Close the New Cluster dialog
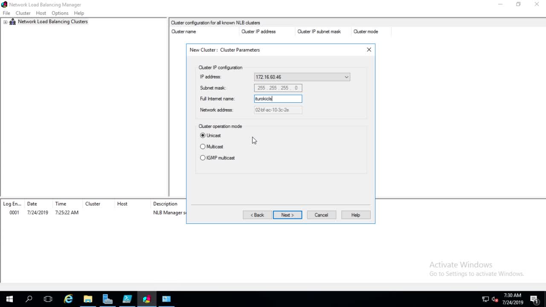The image size is (546, 307). pyautogui.click(x=369, y=50)
